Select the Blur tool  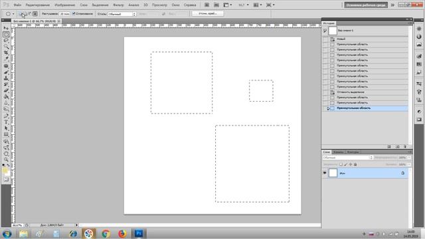(6, 103)
